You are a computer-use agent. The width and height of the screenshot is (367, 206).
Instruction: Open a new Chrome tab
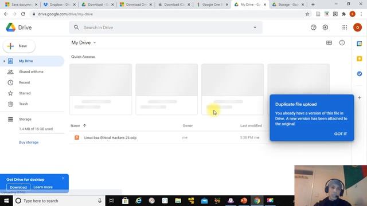click(313, 5)
